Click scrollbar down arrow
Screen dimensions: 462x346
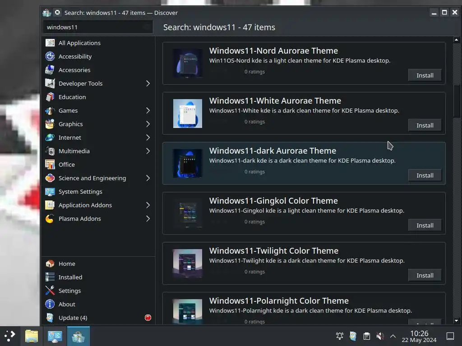[457, 321]
